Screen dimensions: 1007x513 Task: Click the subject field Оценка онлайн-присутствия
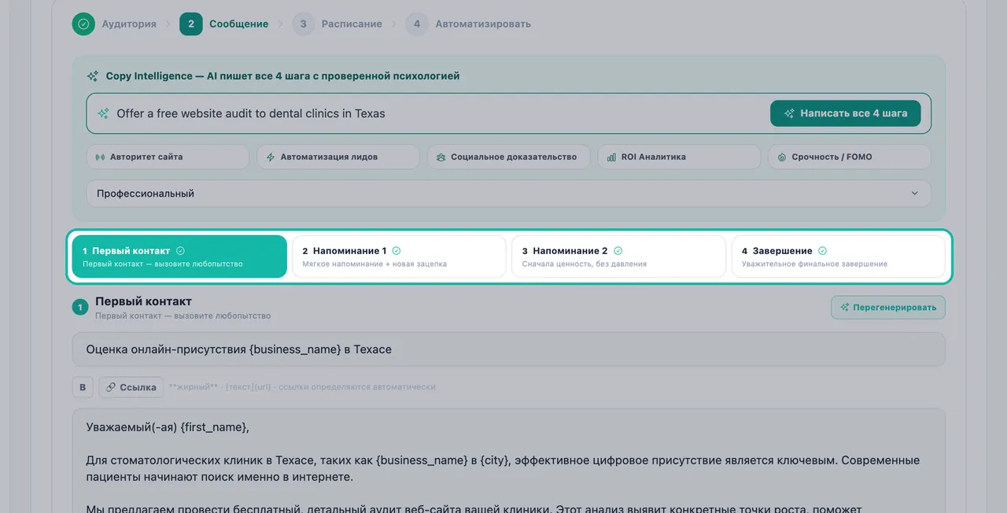pos(508,349)
